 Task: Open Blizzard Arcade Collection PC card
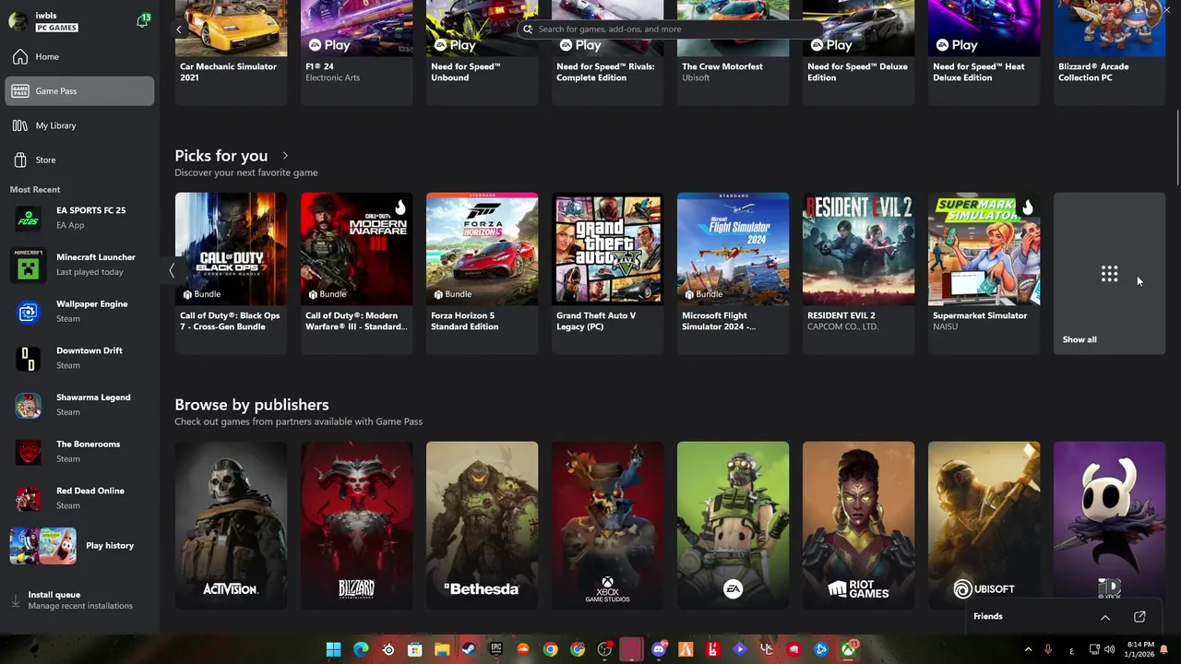pos(1109,53)
